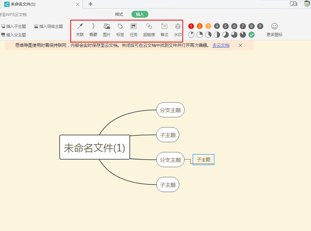Dismiss the cloud-save notification banner
The width and height of the screenshot is (311, 231).
point(240,46)
